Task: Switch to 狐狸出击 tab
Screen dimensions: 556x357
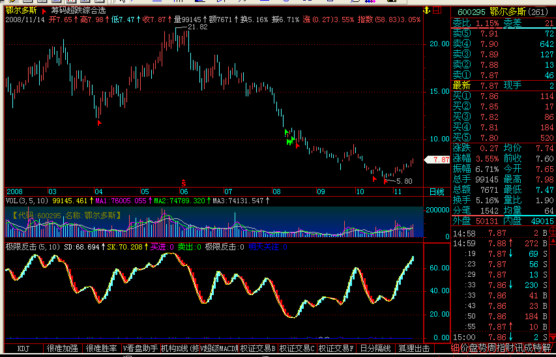Action: [x=414, y=348]
